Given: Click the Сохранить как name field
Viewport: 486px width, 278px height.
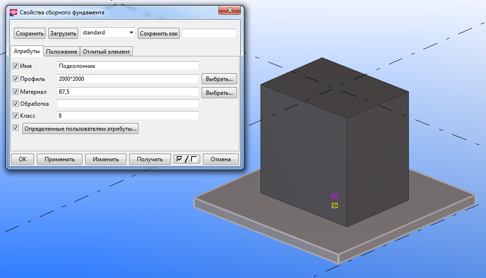Looking at the screenshot, I should (x=209, y=33).
